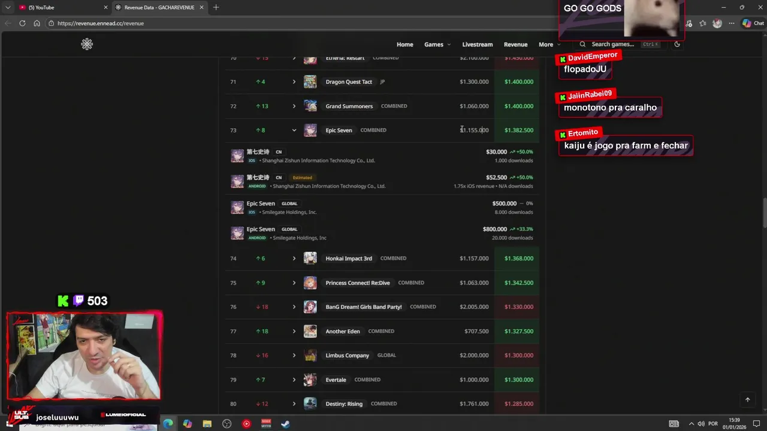Expand the Honkai Impact 3rd row
Screen dimensions: 767x431
[x=294, y=259]
